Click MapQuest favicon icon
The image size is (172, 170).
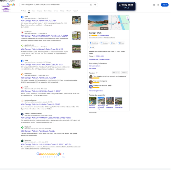pos(22,127)
